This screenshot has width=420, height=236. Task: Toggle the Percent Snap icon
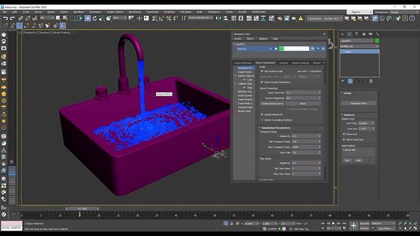169,18
